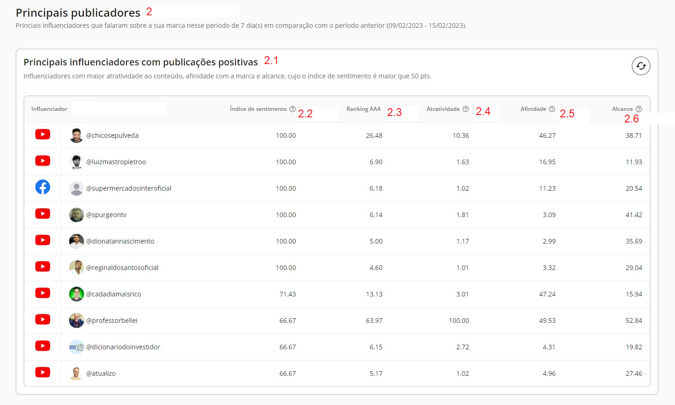Click the @spurgeontv profile avatar

pyautogui.click(x=77, y=215)
